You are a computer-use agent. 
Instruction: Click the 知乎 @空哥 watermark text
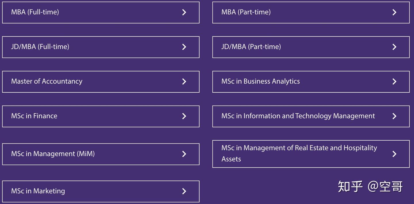(x=370, y=186)
